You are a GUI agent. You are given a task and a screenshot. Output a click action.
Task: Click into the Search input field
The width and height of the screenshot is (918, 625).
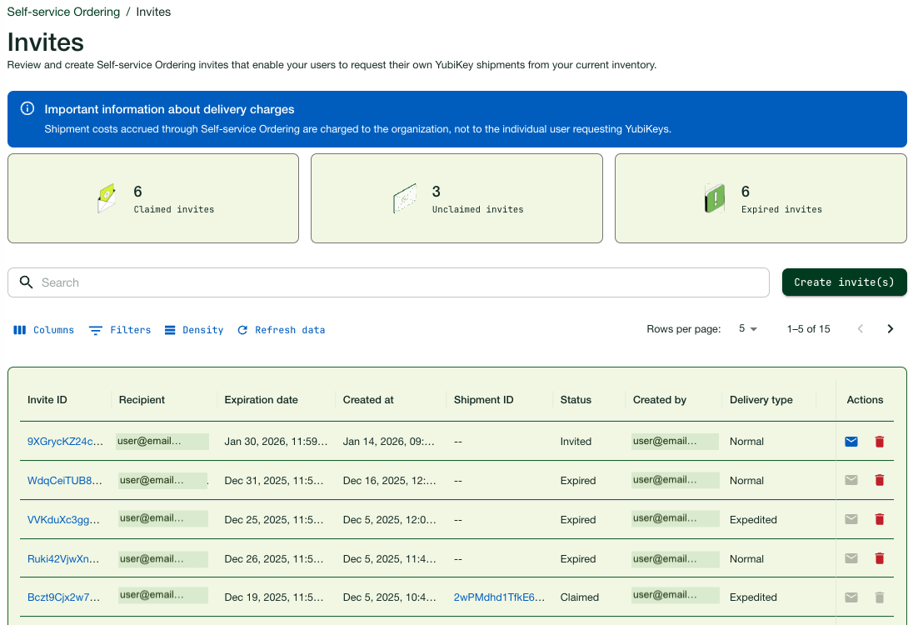tap(400, 282)
